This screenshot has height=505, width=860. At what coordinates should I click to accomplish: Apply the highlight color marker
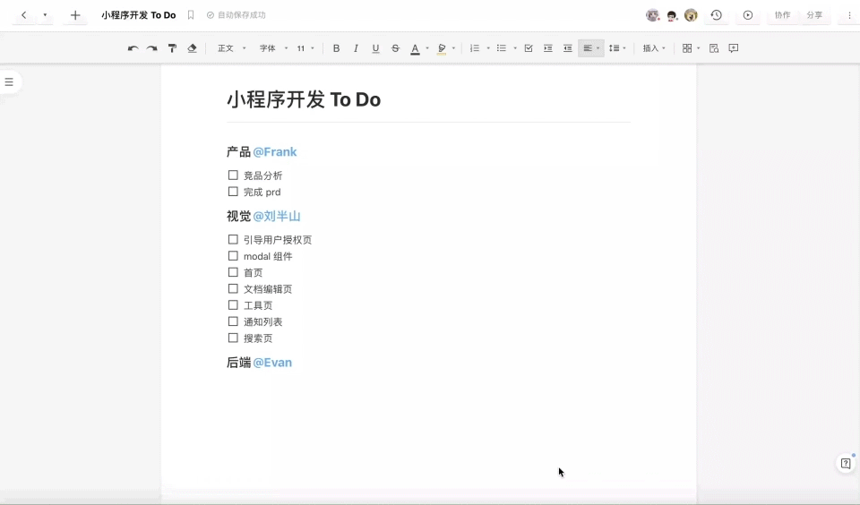click(442, 49)
